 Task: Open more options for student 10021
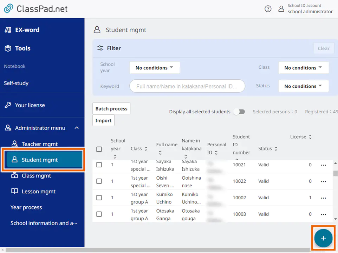coord(323,165)
